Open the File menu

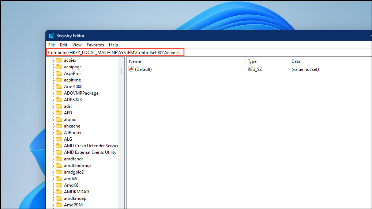52,45
